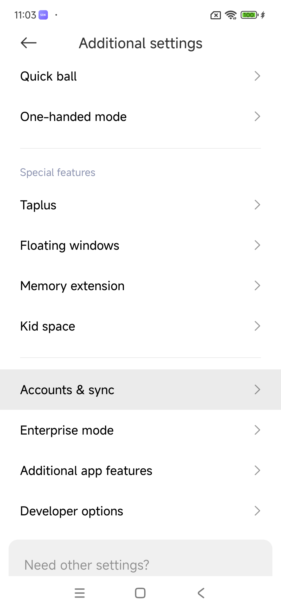Open Floating windows settings
Screen dimensions: 281x610
(140, 245)
